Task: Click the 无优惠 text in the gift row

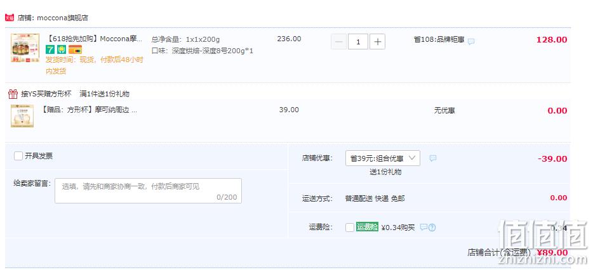Action: (444, 111)
